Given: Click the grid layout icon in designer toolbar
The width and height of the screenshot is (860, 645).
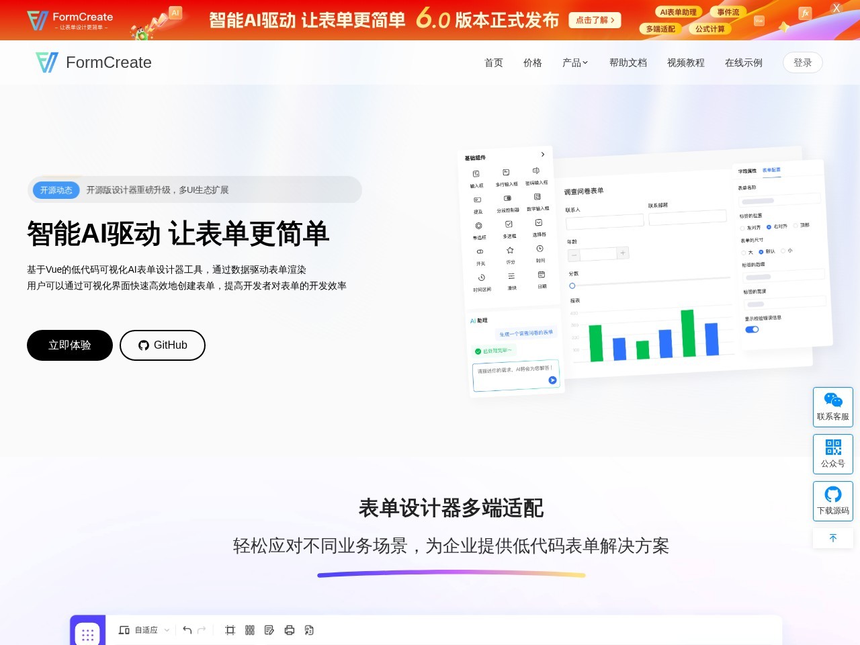Looking at the screenshot, I should click(250, 630).
